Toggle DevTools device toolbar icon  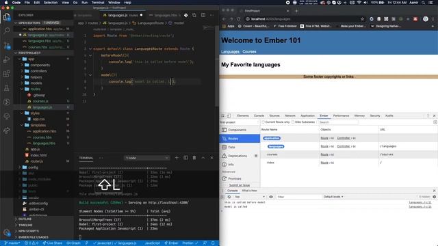click(x=229, y=115)
